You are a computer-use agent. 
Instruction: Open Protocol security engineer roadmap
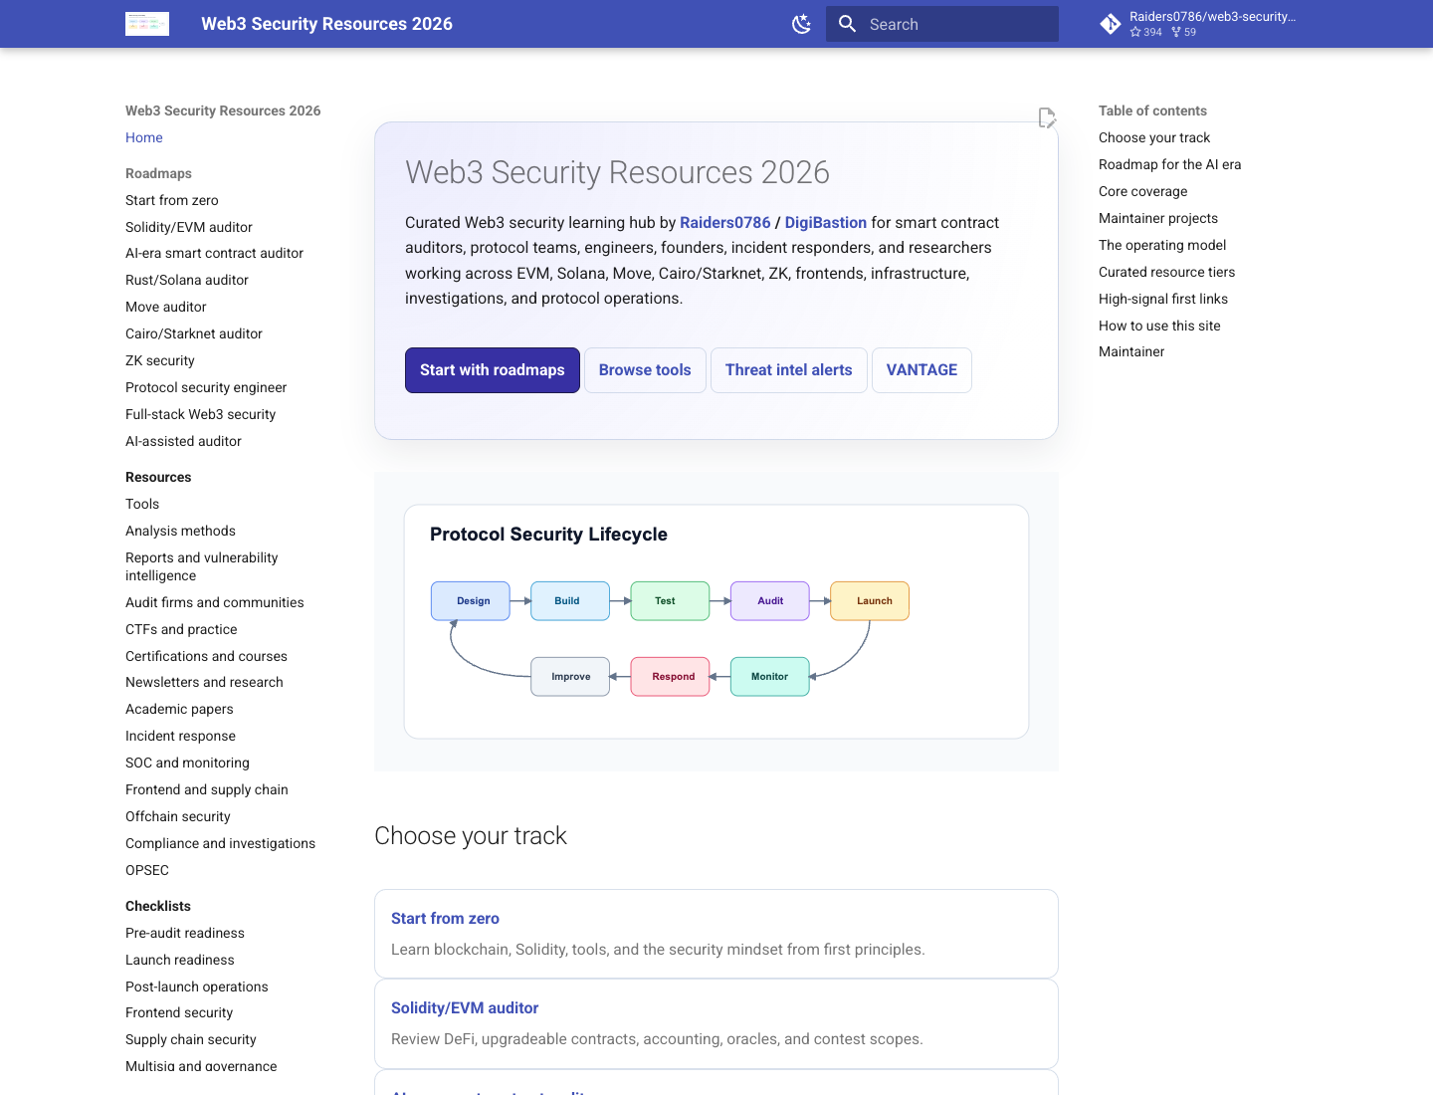pyautogui.click(x=206, y=387)
